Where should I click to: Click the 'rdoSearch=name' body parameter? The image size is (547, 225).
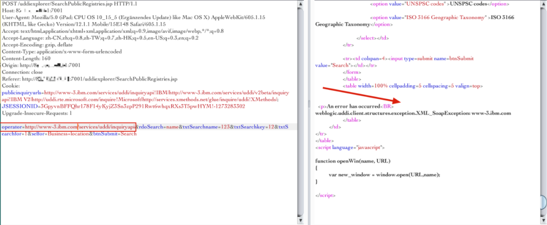pos(159,127)
